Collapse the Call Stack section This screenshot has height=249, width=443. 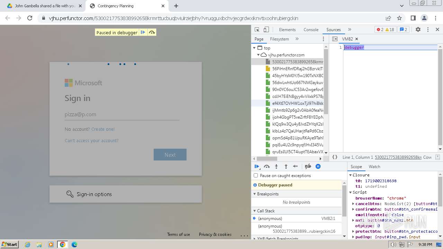point(255,211)
